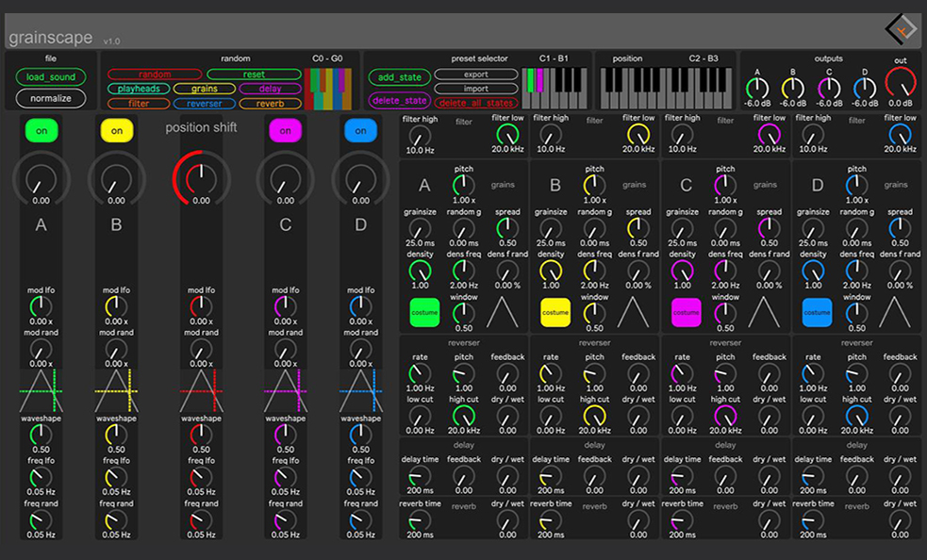
Task: Click the window shape triangle in grains B
Action: [x=631, y=311]
